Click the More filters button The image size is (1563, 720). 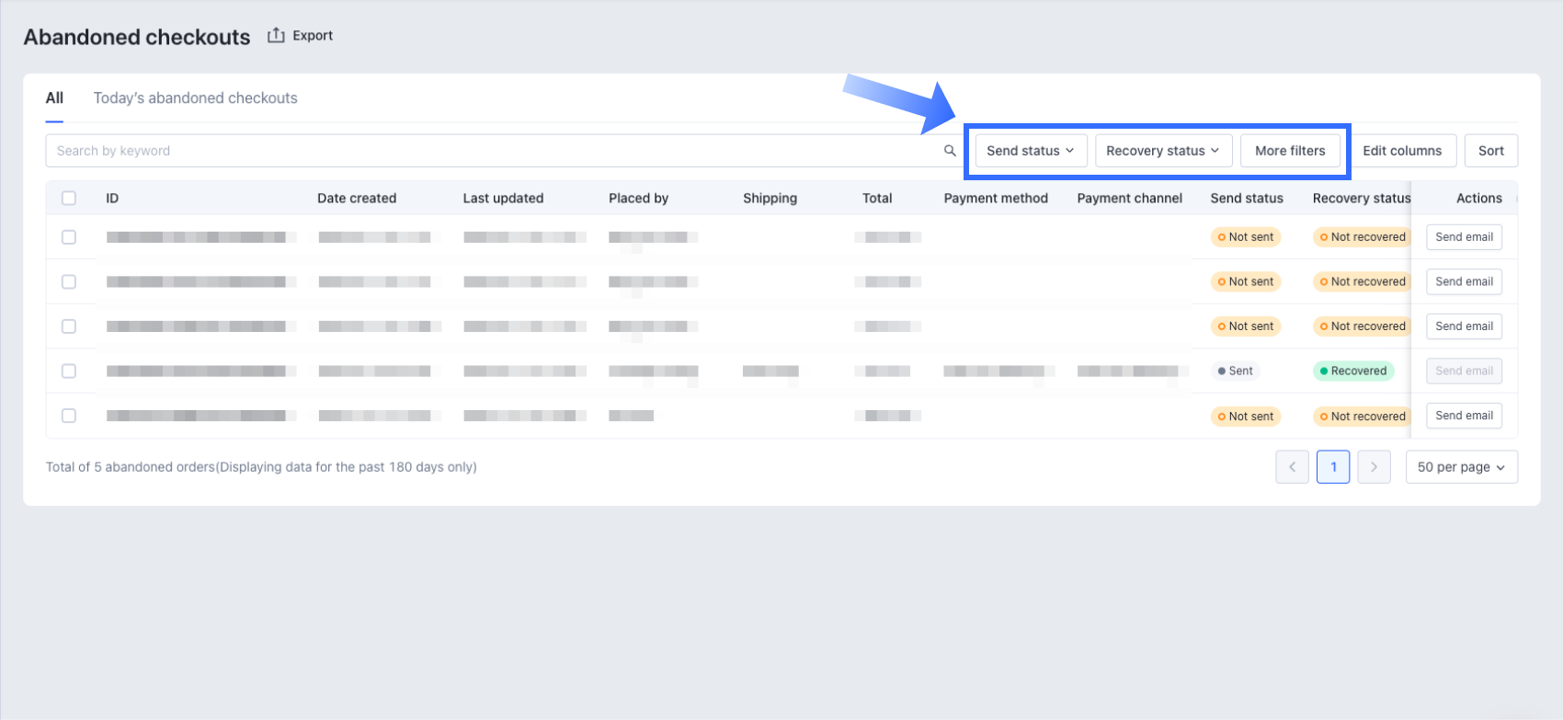pos(1290,151)
